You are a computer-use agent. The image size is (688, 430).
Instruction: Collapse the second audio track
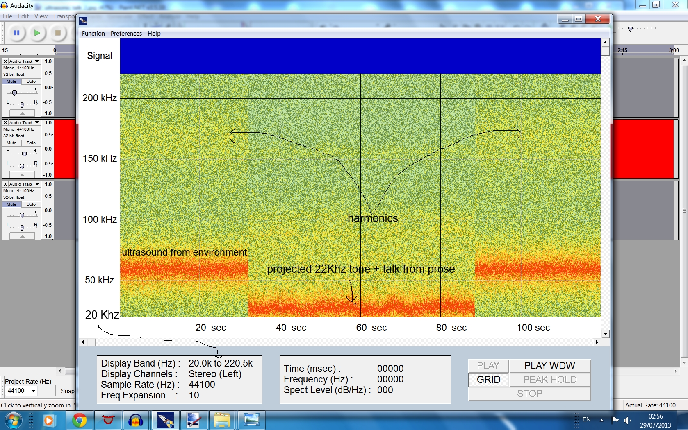pos(22,175)
